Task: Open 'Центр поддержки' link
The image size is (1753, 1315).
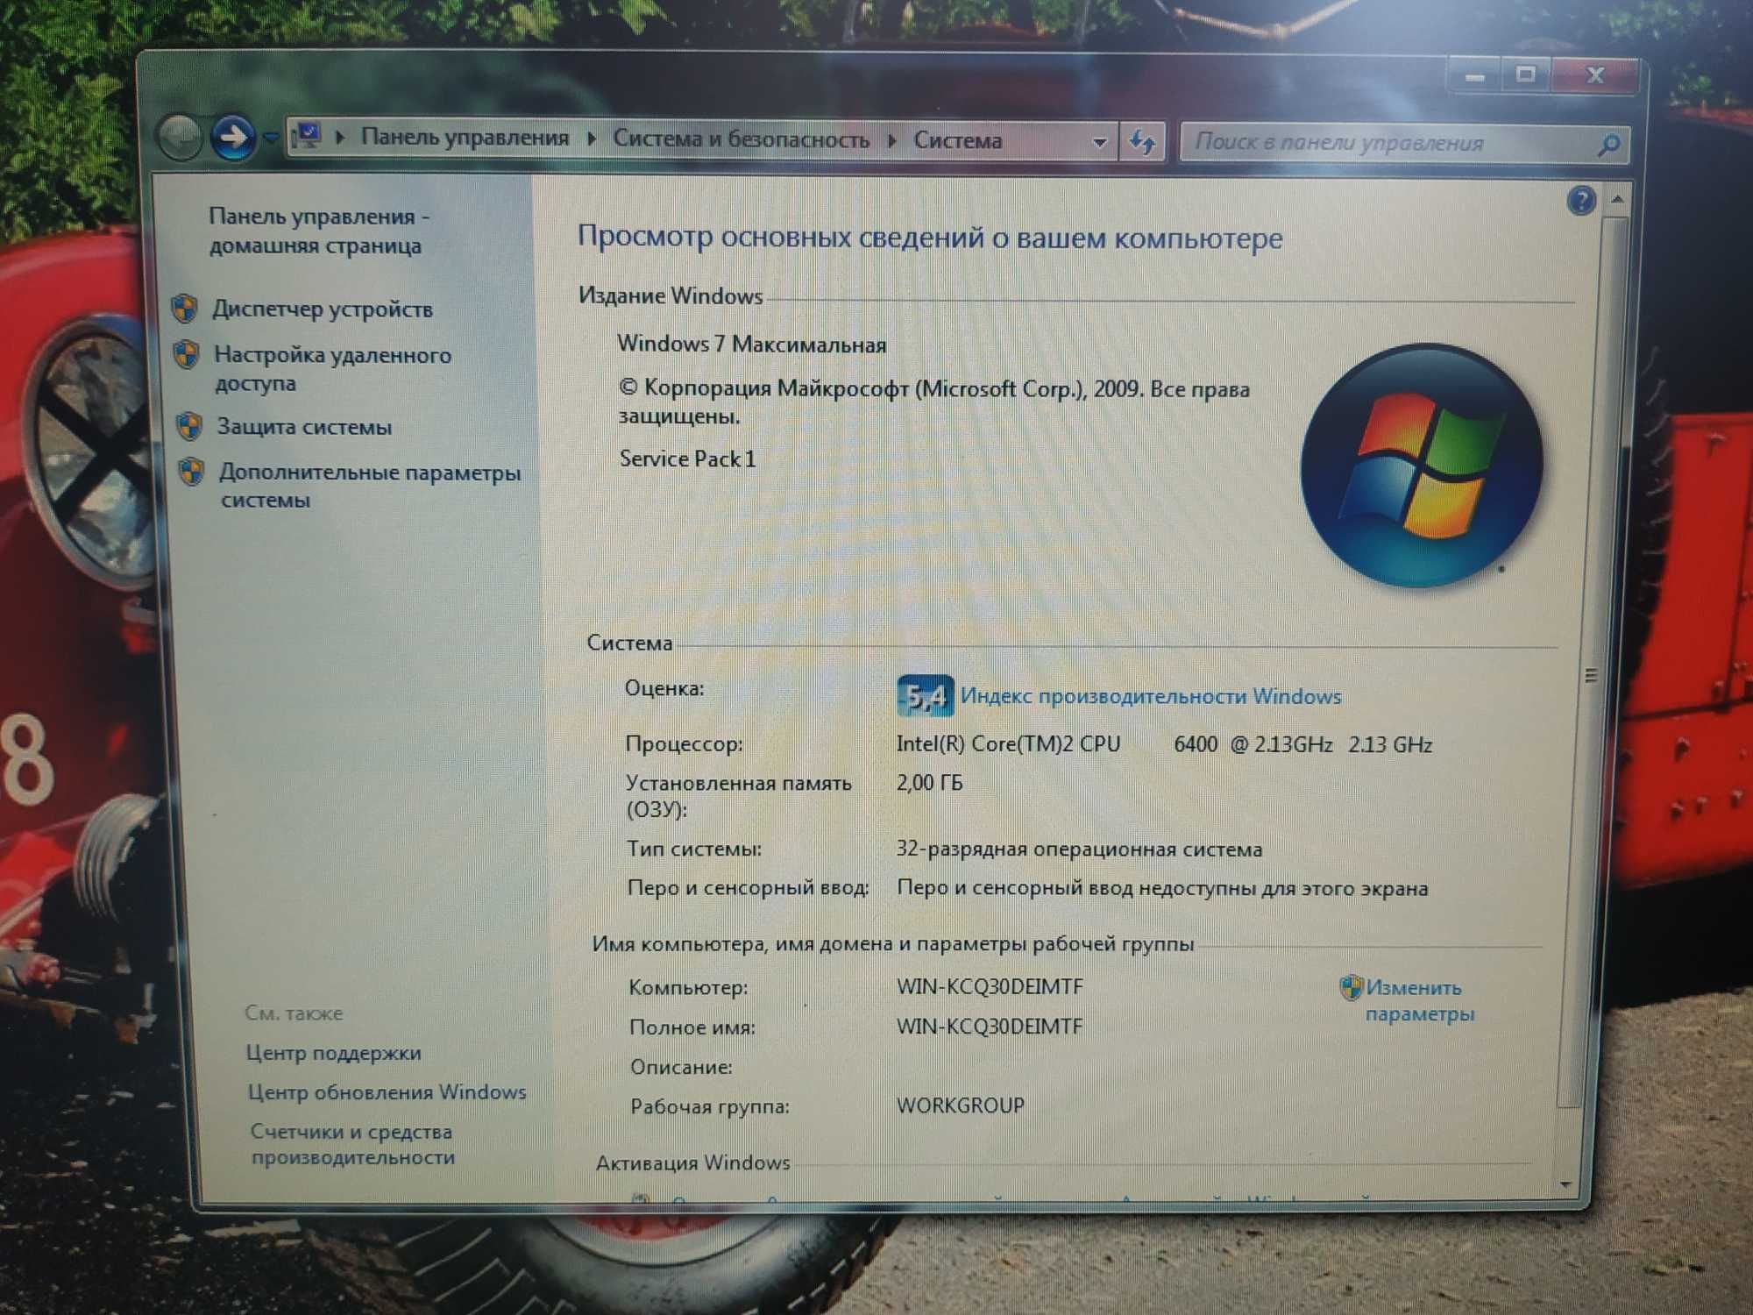Action: point(333,1053)
